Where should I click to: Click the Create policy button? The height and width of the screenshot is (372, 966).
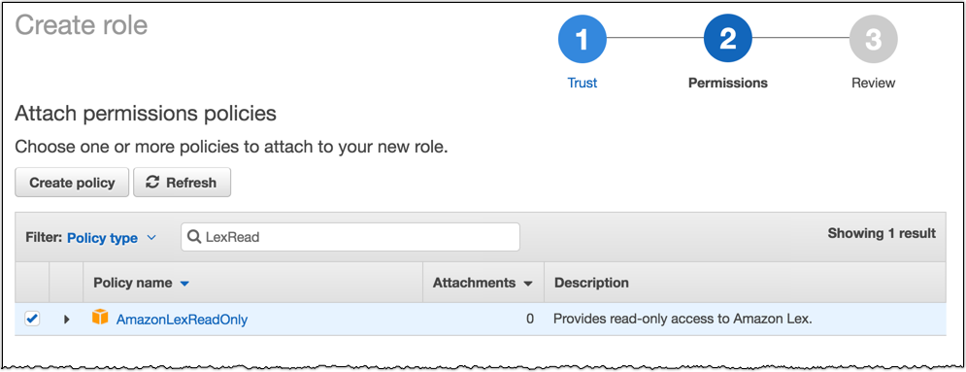click(x=72, y=183)
